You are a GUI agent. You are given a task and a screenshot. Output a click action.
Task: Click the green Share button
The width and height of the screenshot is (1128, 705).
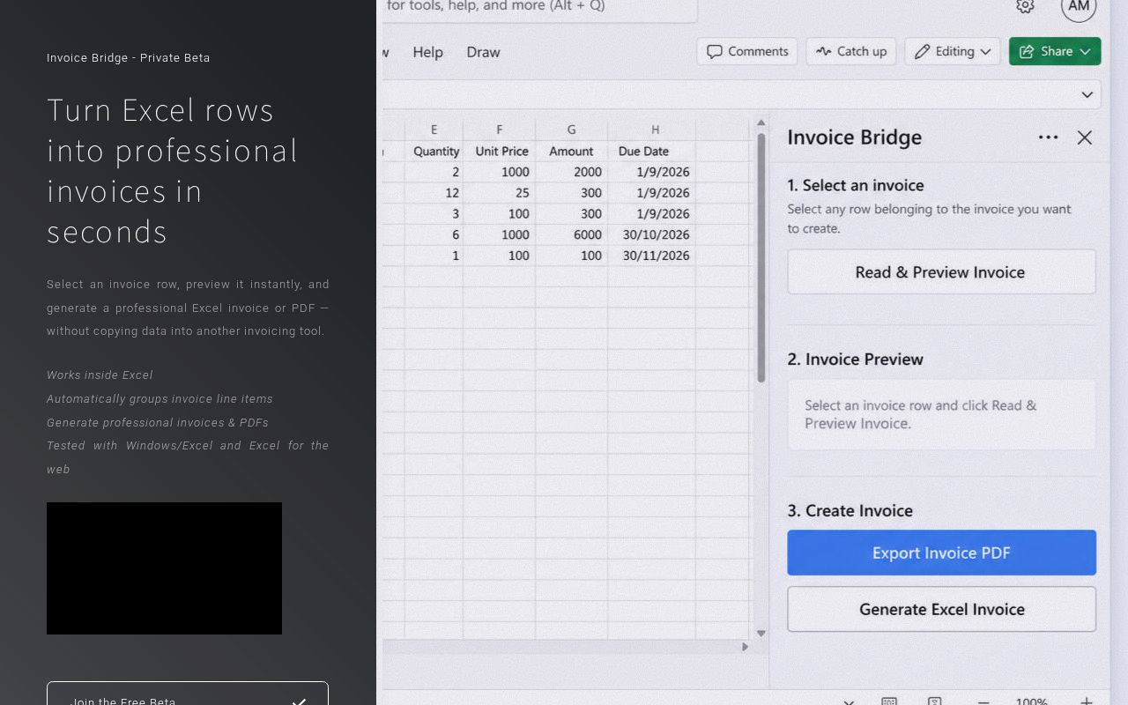(x=1055, y=51)
